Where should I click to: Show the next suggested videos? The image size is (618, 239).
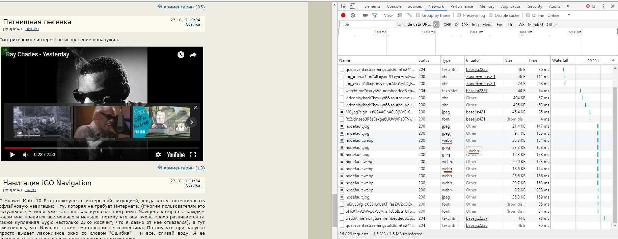(x=191, y=122)
